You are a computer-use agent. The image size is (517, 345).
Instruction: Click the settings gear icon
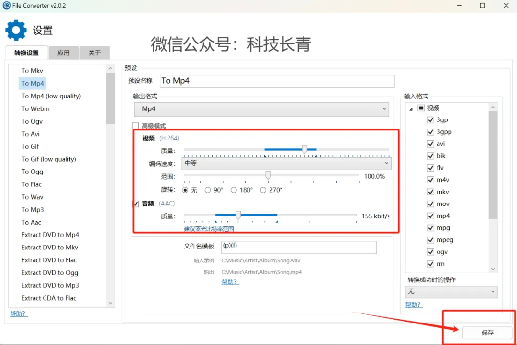click(16, 30)
